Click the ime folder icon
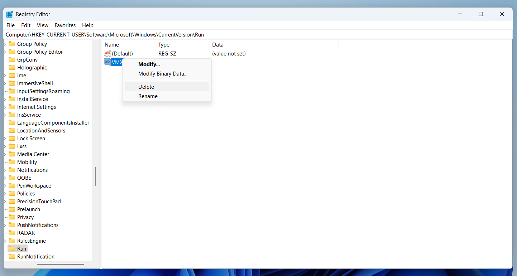The image size is (517, 276). (12, 76)
